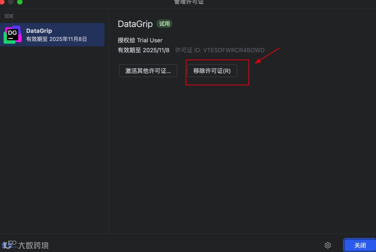Close the window with the red button
Screen dimensions: 376x252
(x=2, y=2)
